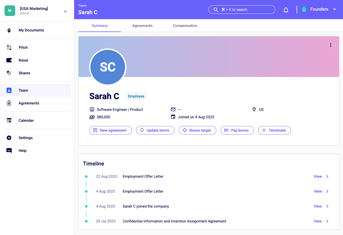The height and width of the screenshot is (235, 343).
Task: Click the Raise wallet icon
Action: [9, 60]
